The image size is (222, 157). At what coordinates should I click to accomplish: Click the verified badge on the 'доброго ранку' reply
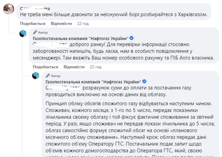click(131, 38)
